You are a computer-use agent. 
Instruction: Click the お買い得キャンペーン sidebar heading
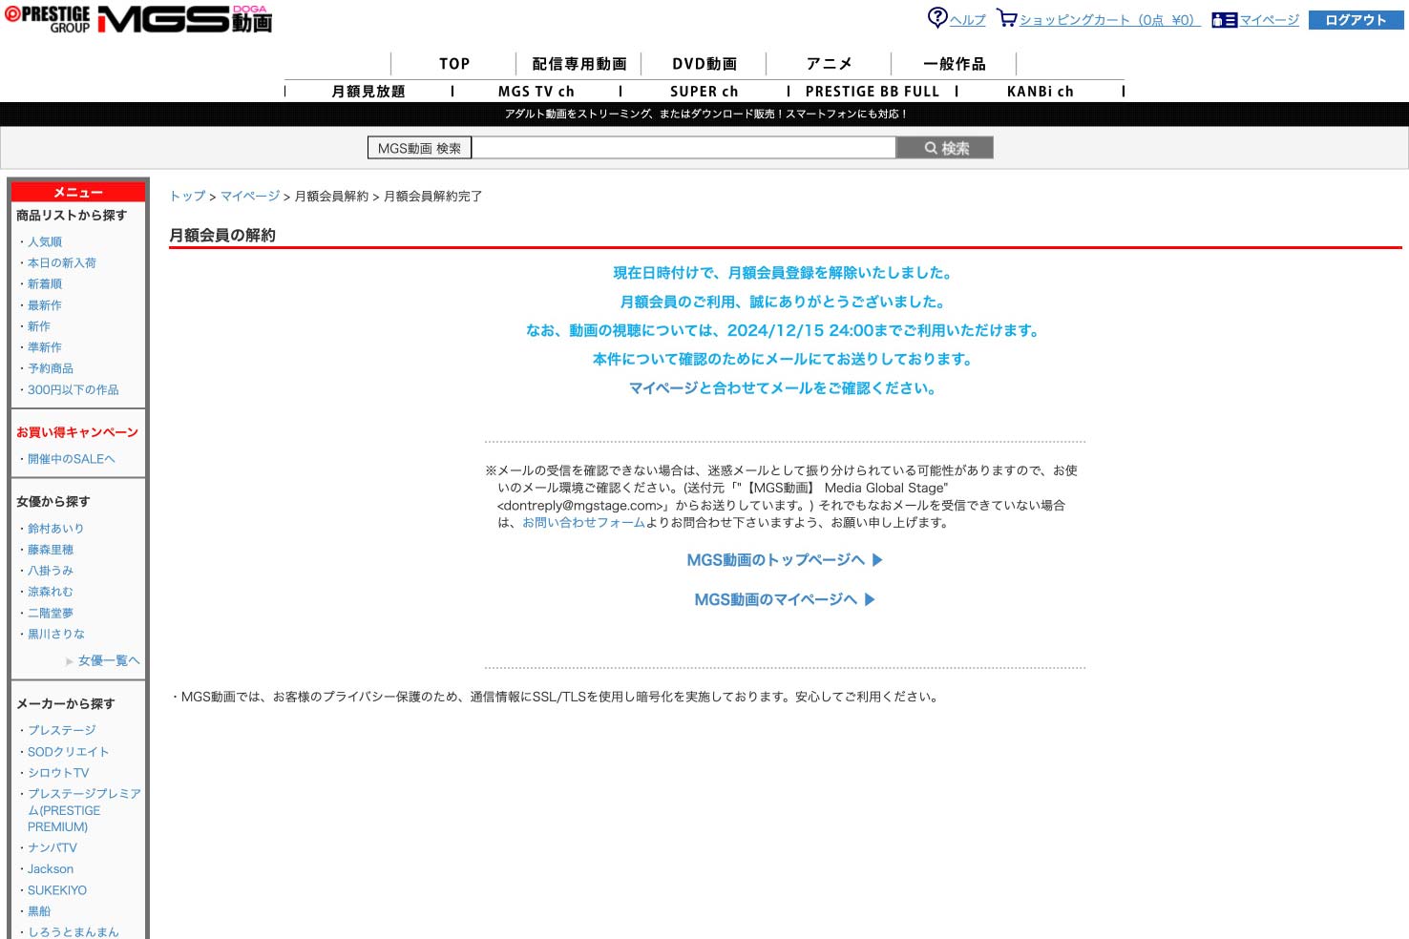[77, 432]
